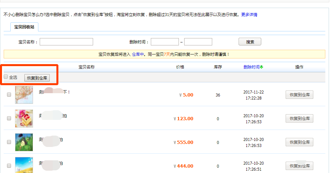Screen dimensions: 333x173
Task: Restore the ¥123.00 item to warehouse
Action: click(299, 118)
